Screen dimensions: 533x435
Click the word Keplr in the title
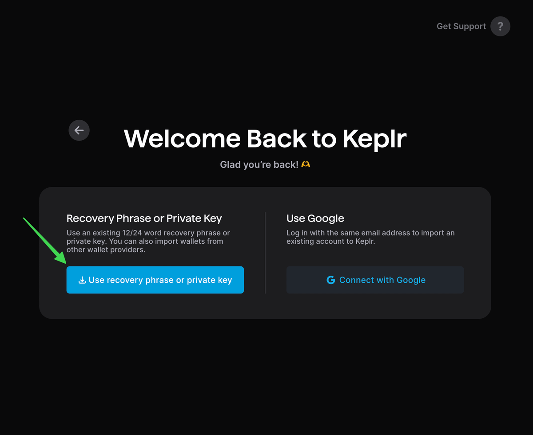(x=374, y=138)
